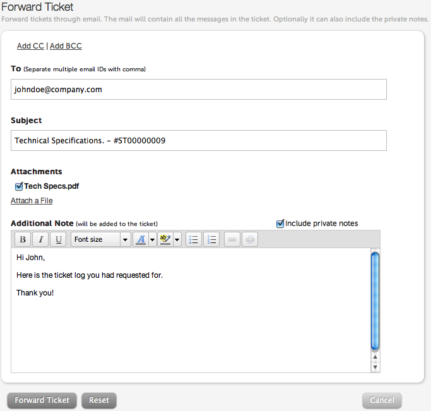Toggle the Include private notes checkbox
This screenshot has width=431, height=411.
point(280,223)
